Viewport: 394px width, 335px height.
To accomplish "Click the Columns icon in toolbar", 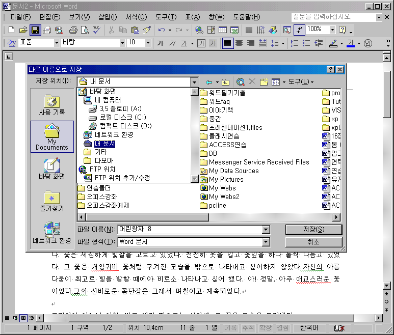I will click(249, 30).
